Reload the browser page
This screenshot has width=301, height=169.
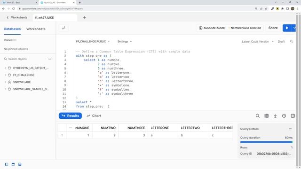(13, 8)
